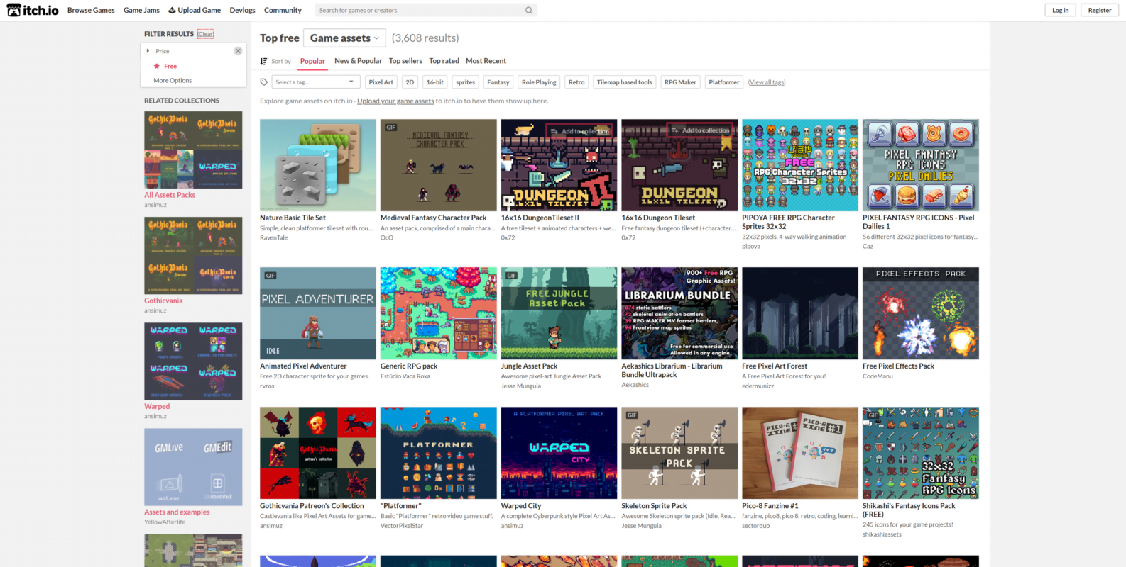Screen dimensions: 1126x567
Task: Sort by Popular
Action: (x=312, y=61)
